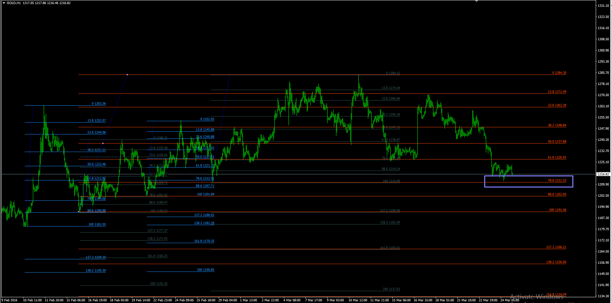Select the gray Fibonacci label 138.2 1182.90

click(390, 222)
